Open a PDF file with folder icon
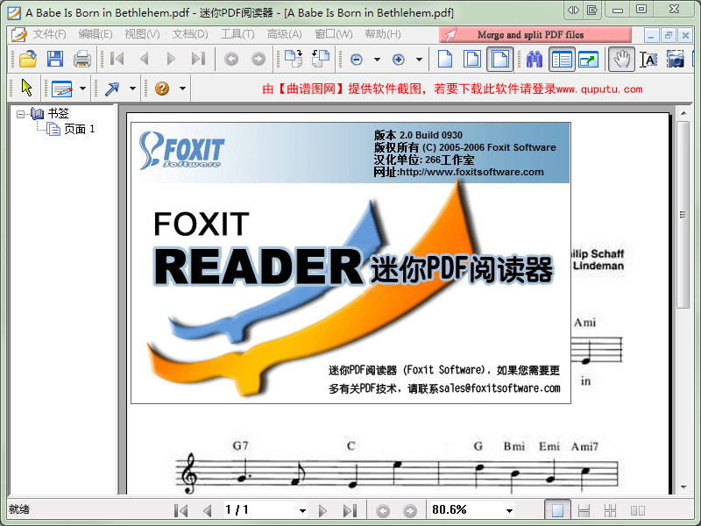 pos(28,59)
